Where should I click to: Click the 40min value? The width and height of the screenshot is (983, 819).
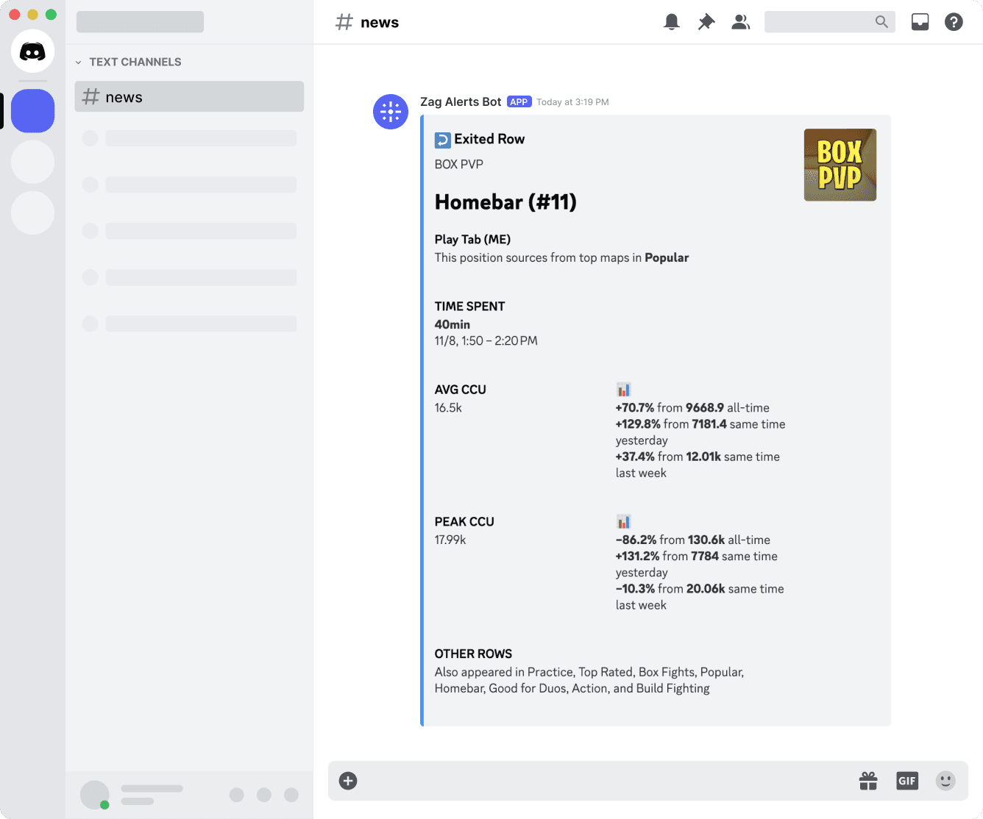coord(453,324)
